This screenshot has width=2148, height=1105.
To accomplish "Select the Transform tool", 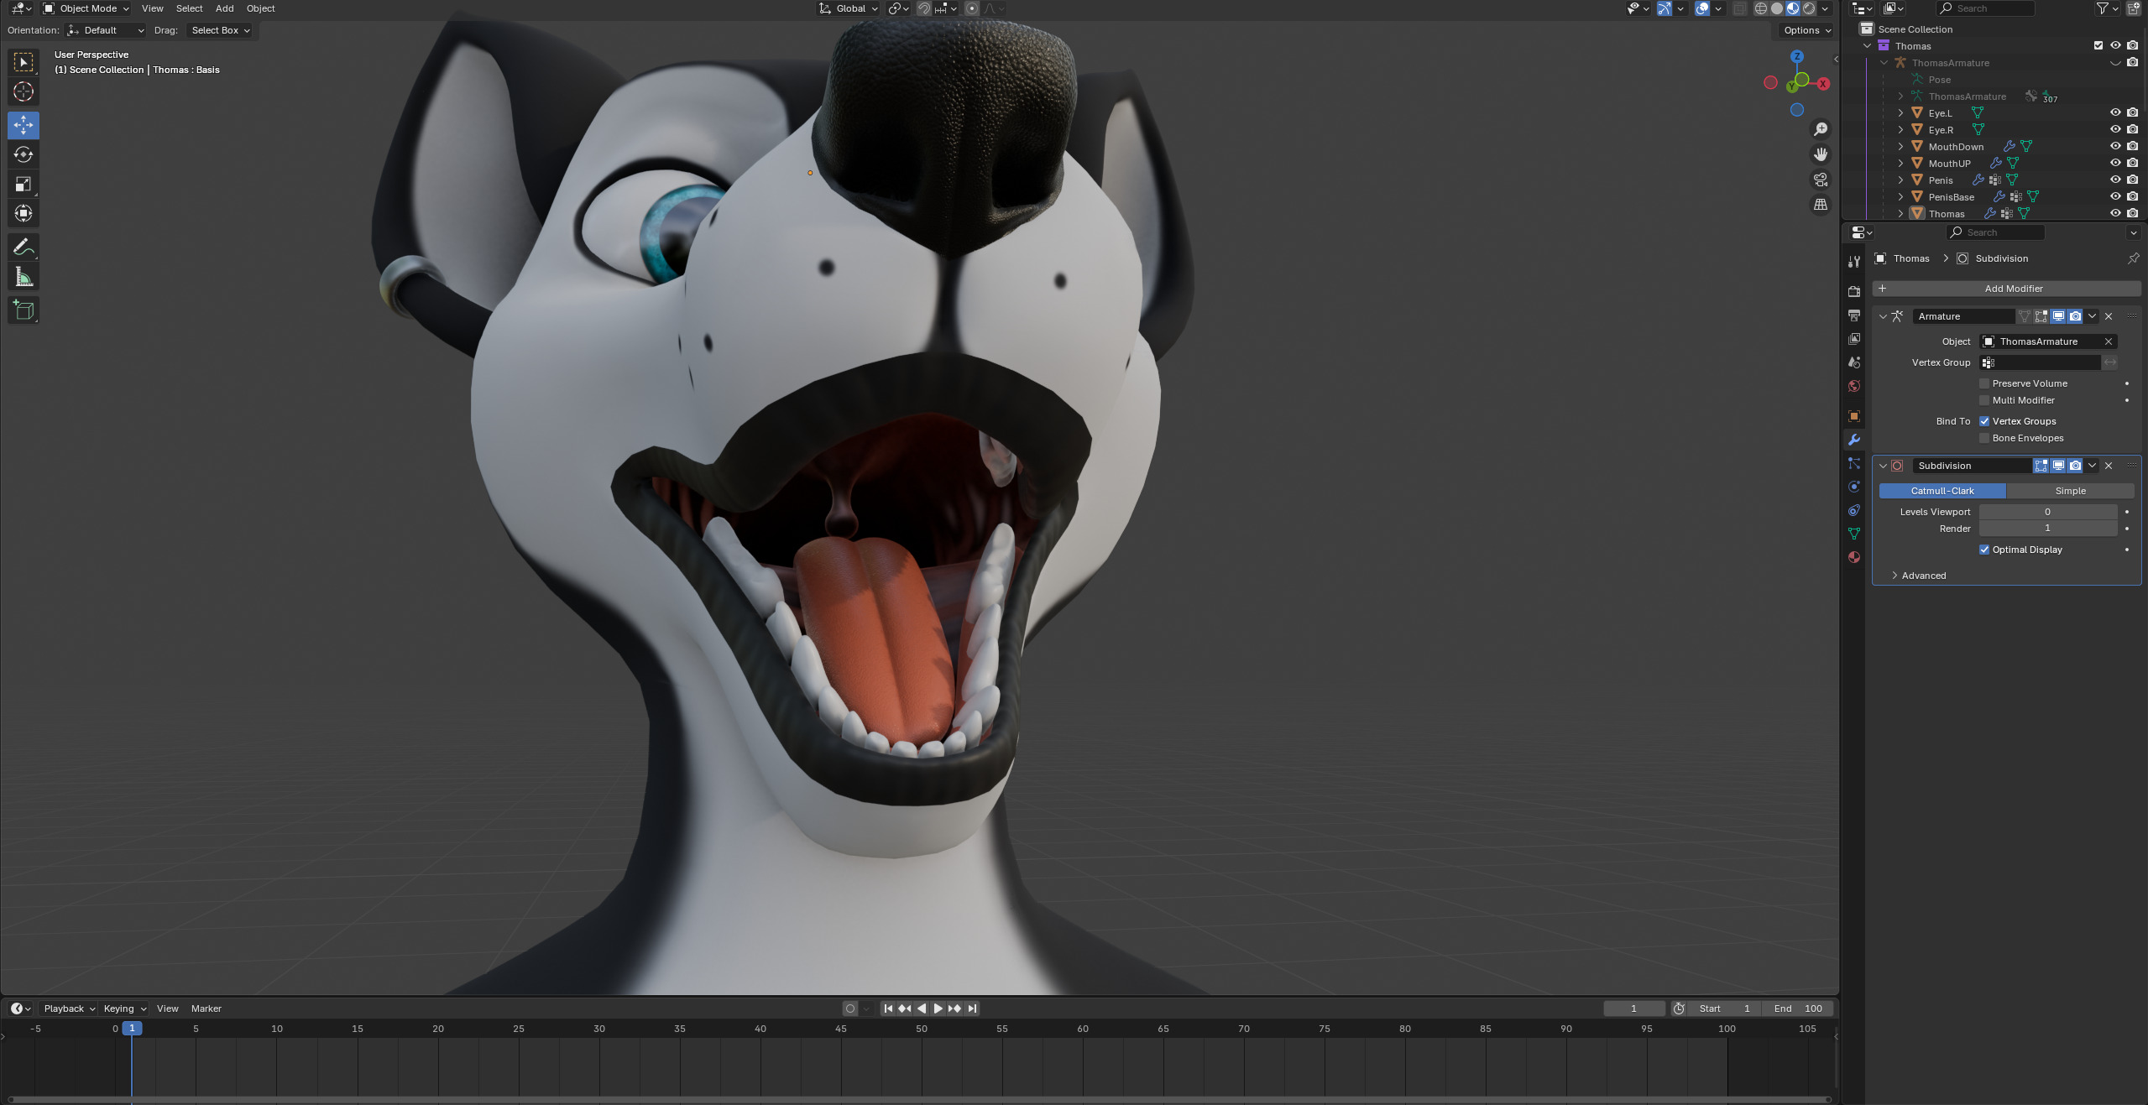I will click(x=24, y=213).
